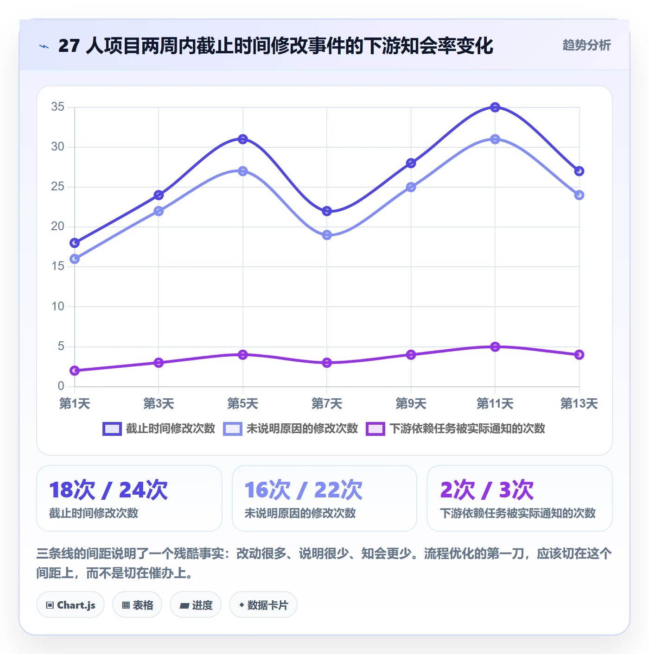Select the 进度 tag chip
This screenshot has height=654, width=649.
pos(196,605)
